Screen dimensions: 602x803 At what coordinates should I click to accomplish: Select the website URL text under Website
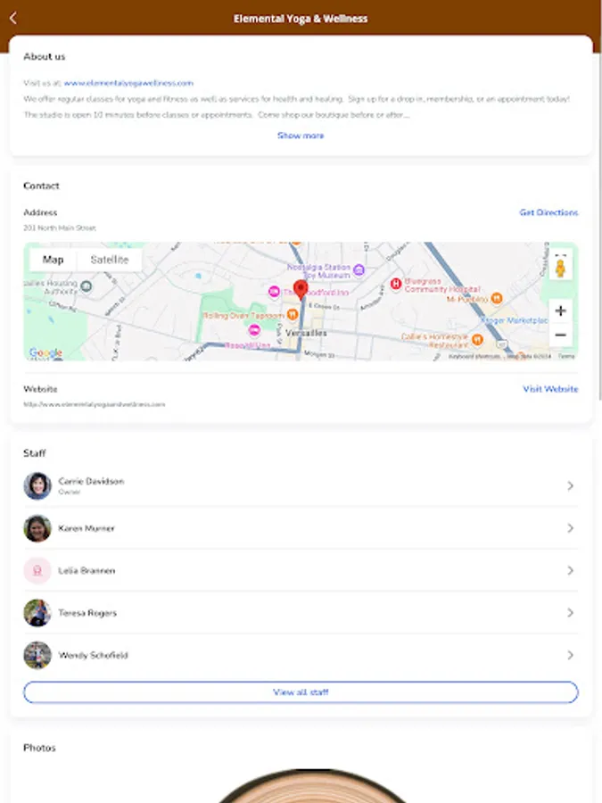coord(95,404)
